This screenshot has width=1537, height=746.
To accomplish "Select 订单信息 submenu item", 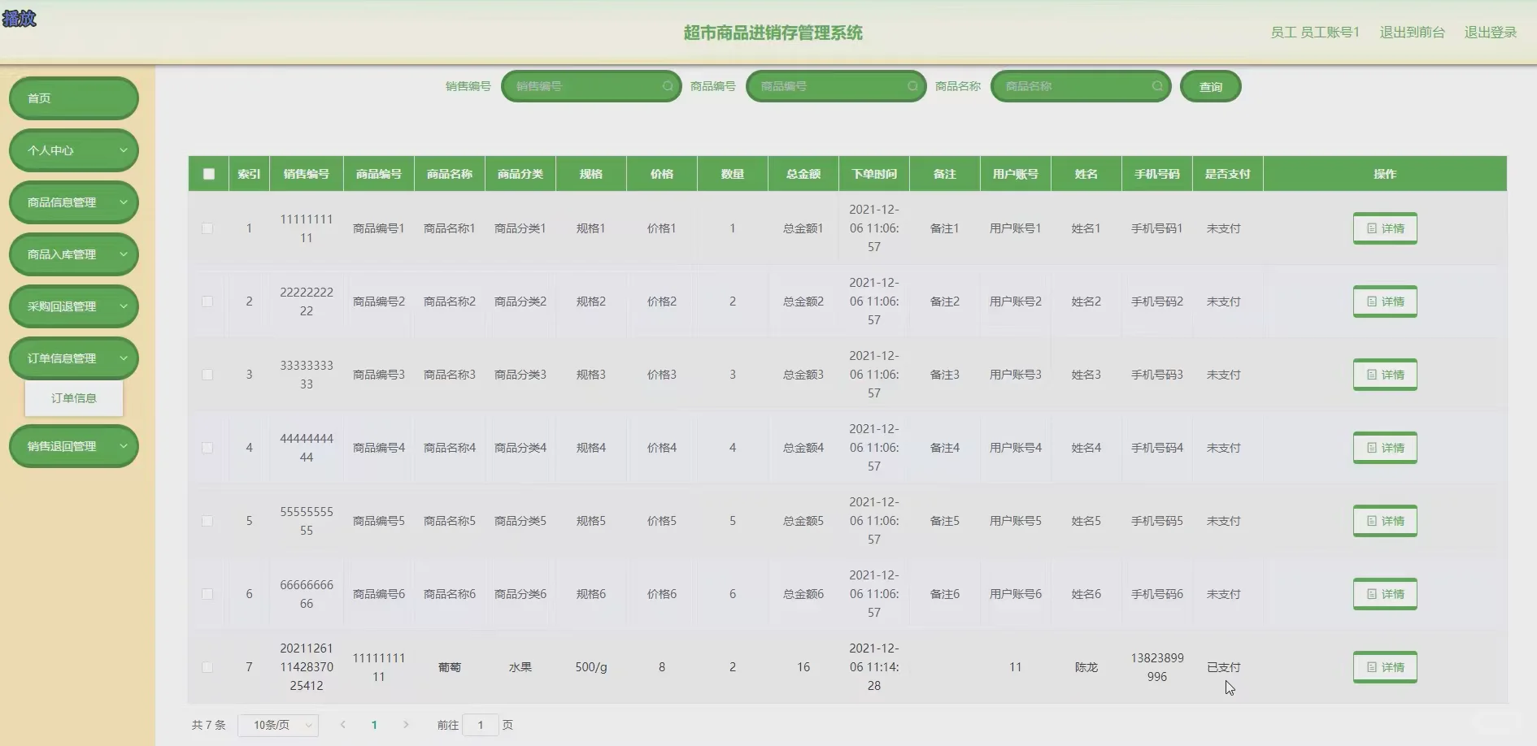I will point(74,398).
